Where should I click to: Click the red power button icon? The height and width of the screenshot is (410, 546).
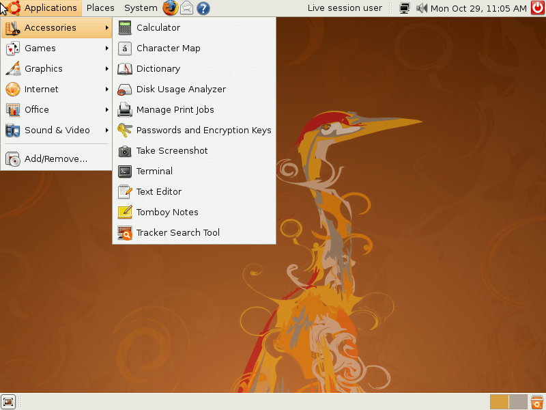click(x=538, y=8)
